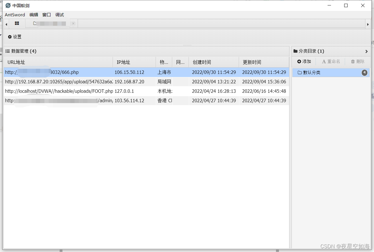Collapse the 分类目录 panel with the chevron
Screen dimensions: 374x252
(x=366, y=51)
